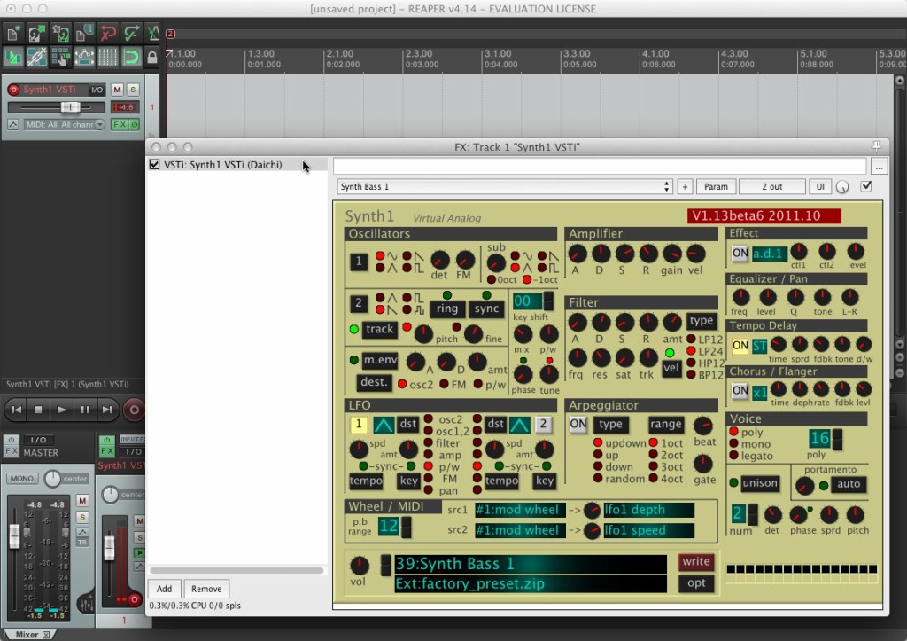907x641 pixels.
Task: Open the 2 out routing dropdown
Action: 771,186
